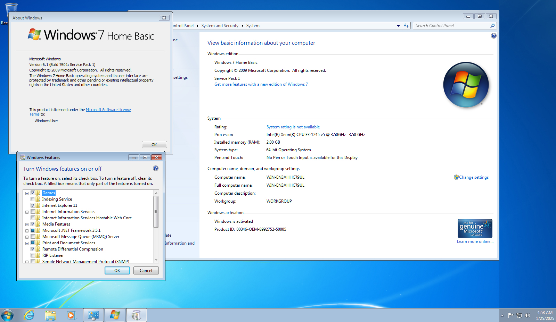Open Windows Features help icon

click(x=155, y=168)
